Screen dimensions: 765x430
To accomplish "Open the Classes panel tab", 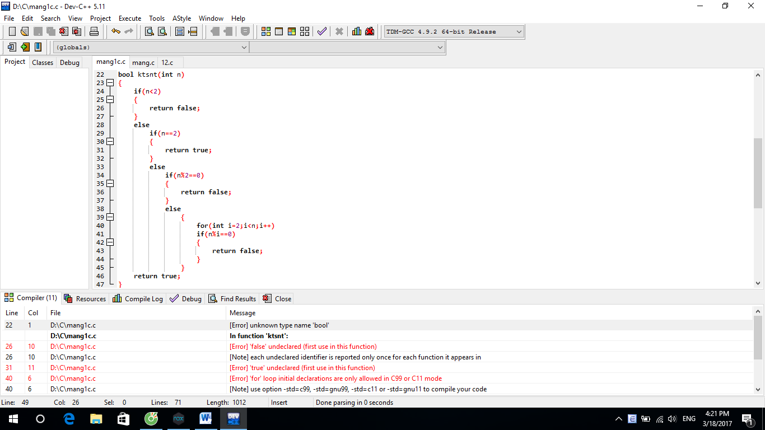I will 43,63.
